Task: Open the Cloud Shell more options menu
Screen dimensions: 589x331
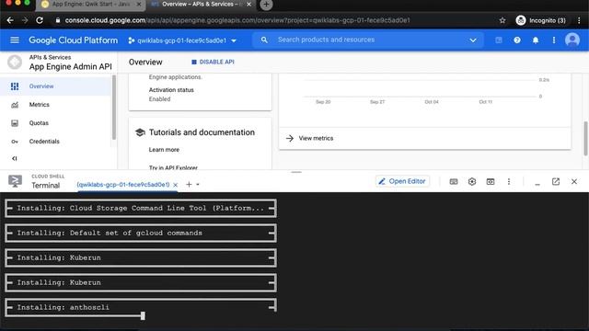Action: [509, 182]
